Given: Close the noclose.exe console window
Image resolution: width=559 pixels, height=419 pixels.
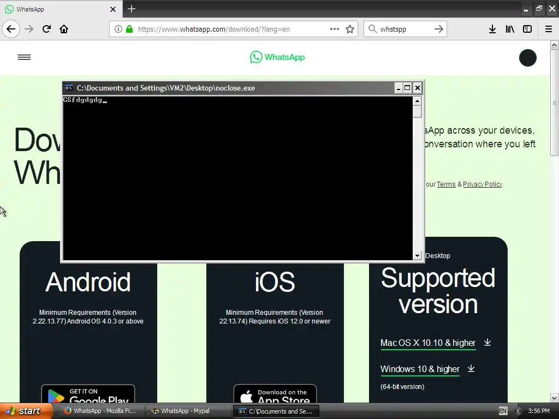Looking at the screenshot, I should (418, 88).
